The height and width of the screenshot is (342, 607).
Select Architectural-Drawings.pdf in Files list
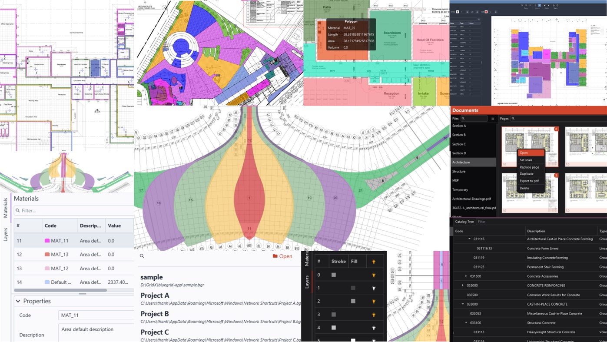tap(474, 199)
